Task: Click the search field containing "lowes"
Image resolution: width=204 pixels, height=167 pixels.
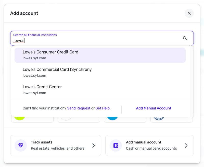Action: (x=97, y=41)
